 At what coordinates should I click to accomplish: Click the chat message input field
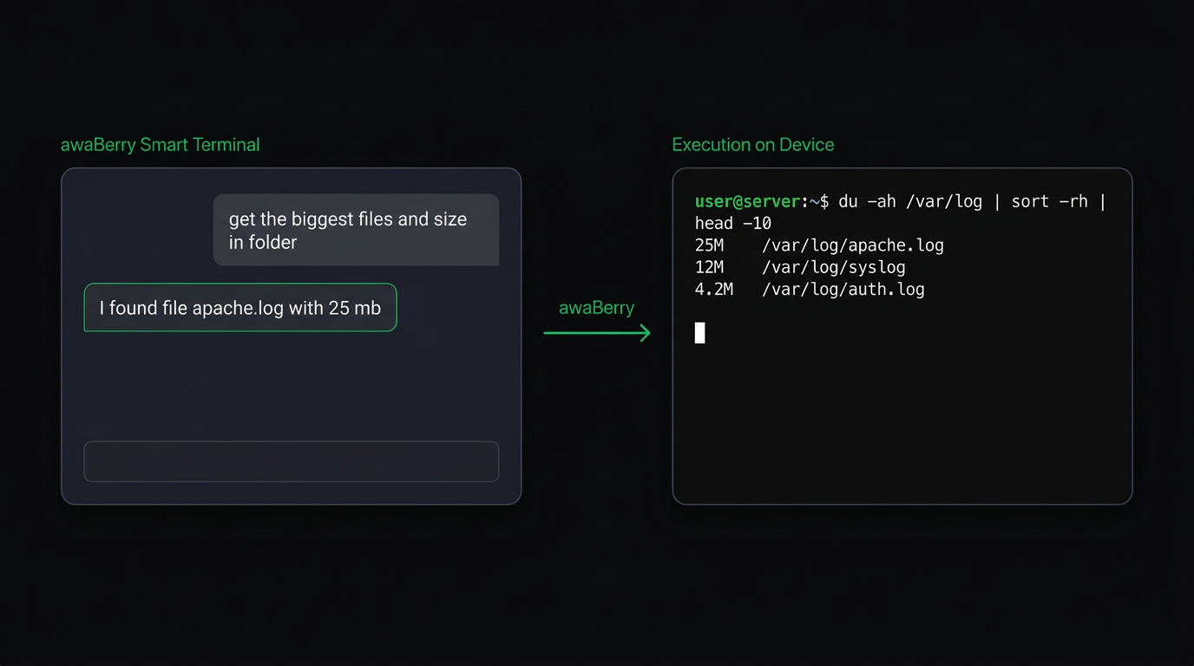click(291, 461)
